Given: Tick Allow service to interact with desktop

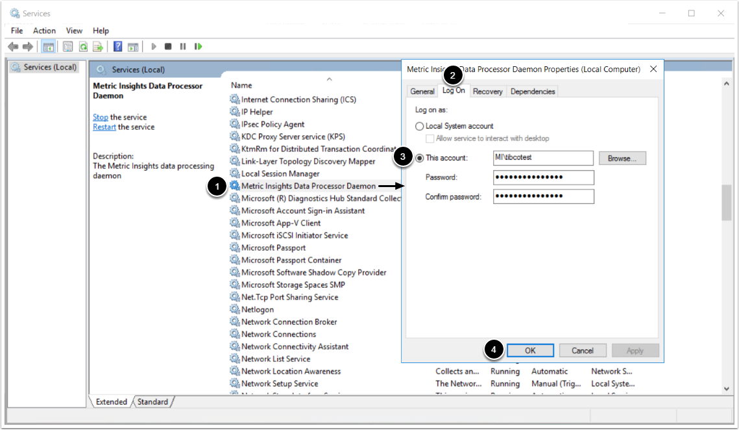Looking at the screenshot, I should tap(430, 138).
